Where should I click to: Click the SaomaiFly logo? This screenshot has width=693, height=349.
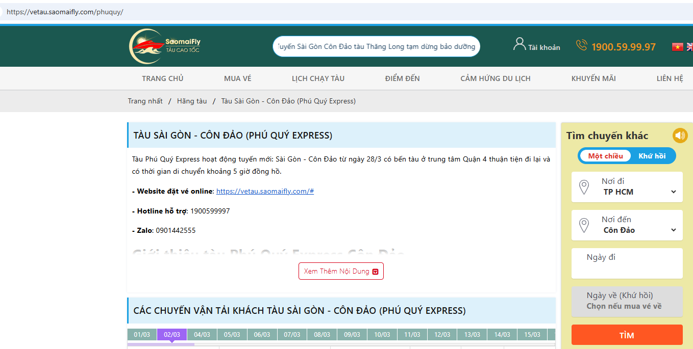pos(164,46)
